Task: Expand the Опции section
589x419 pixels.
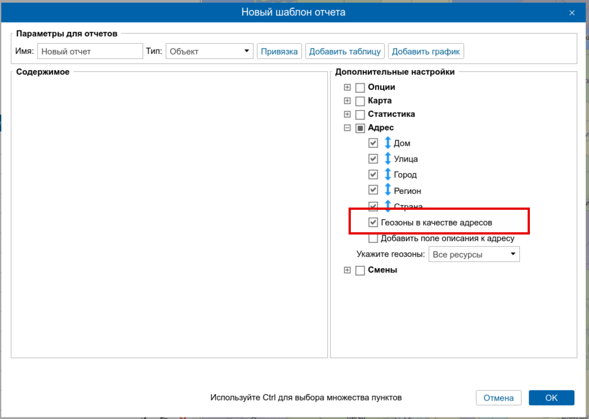Action: pos(347,88)
